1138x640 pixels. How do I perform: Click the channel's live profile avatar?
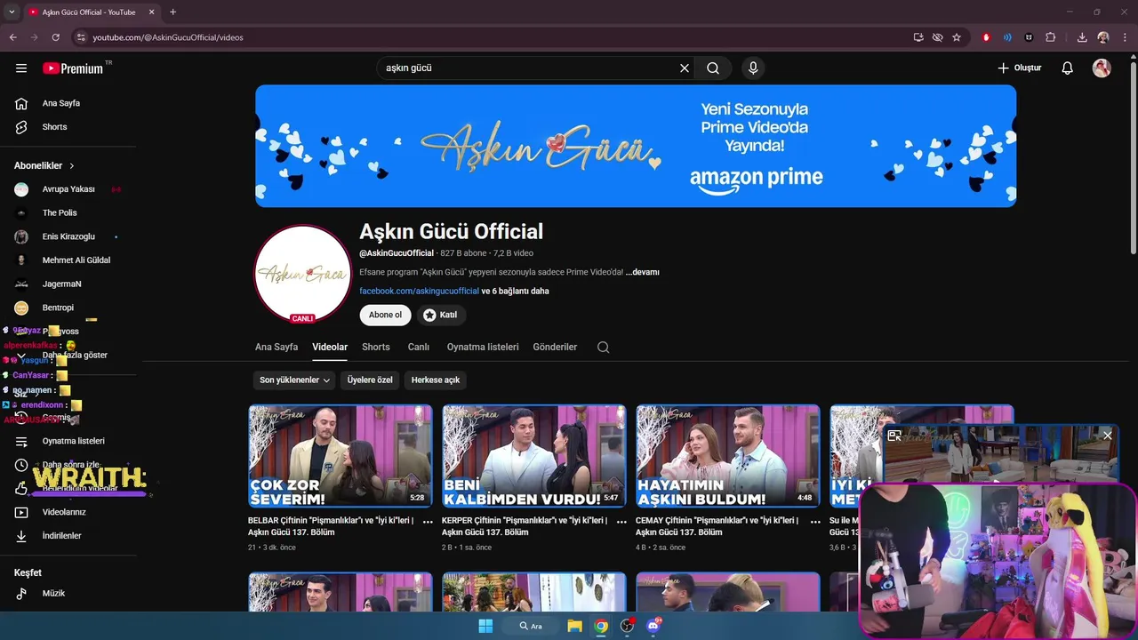coord(302,274)
